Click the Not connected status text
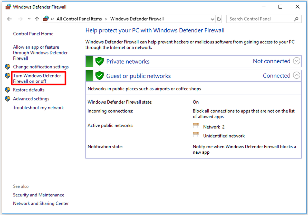 point(272,61)
